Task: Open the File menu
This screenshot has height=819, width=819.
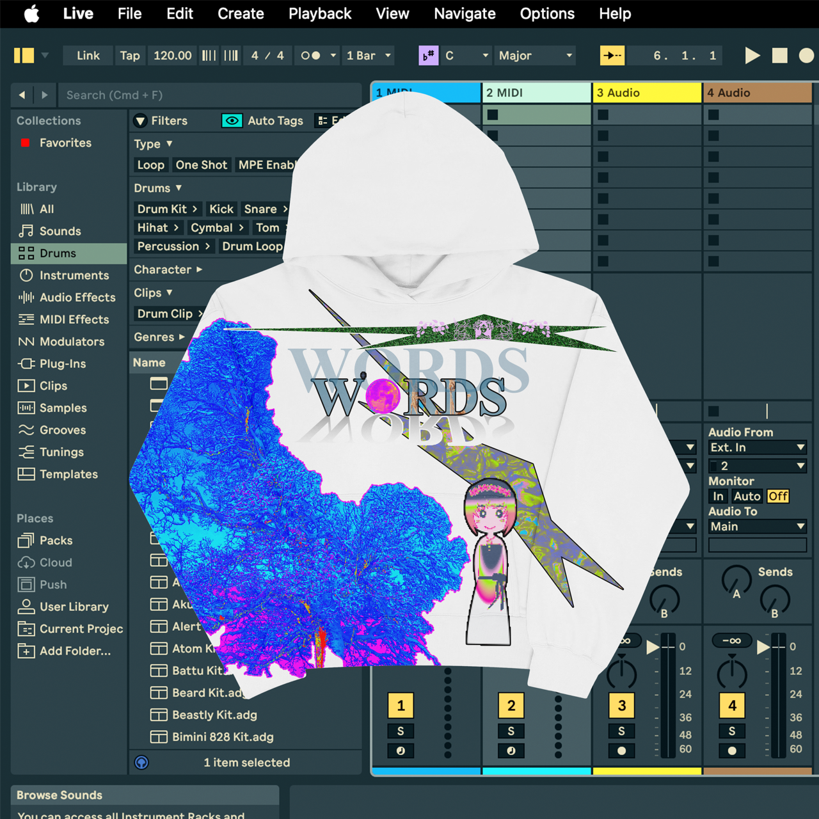Action: tap(130, 13)
